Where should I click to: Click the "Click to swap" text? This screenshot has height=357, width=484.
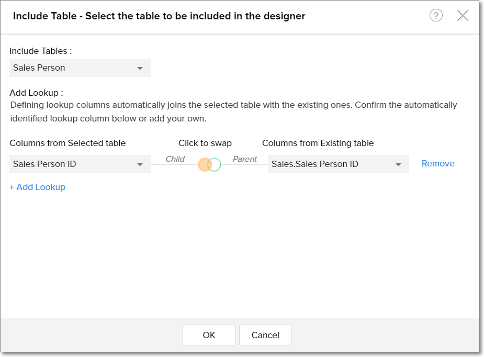pyautogui.click(x=205, y=143)
